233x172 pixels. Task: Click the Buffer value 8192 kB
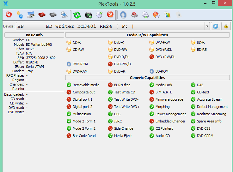tap(32, 62)
